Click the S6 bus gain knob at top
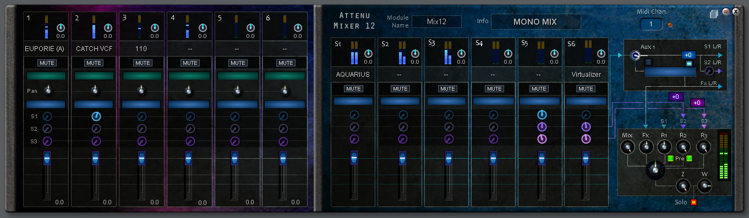749x218 pixels. [600, 53]
